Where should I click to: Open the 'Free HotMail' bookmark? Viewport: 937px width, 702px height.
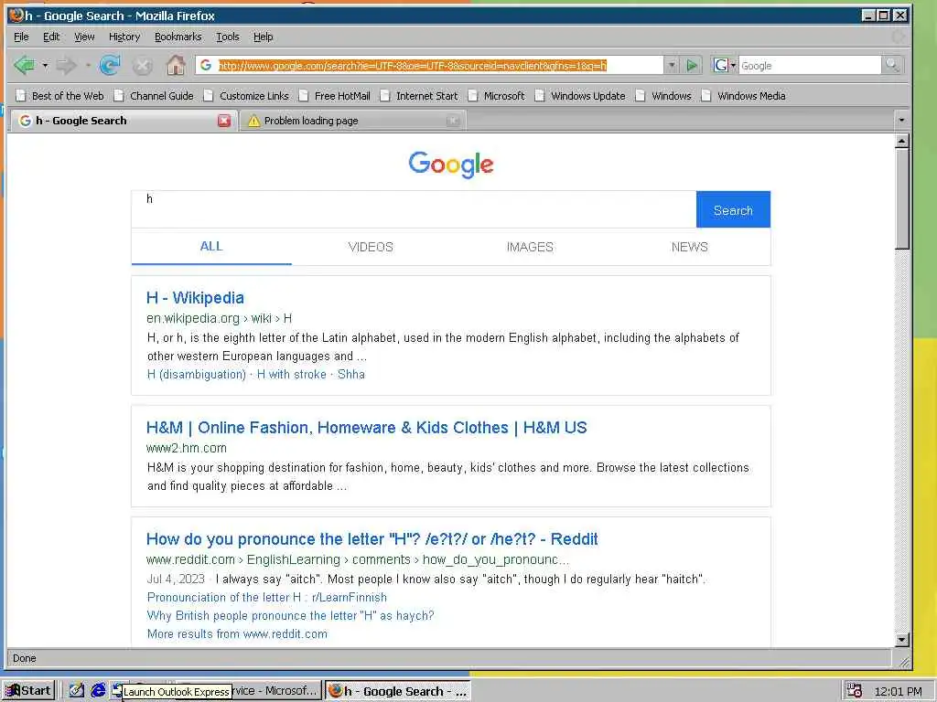[335, 95]
